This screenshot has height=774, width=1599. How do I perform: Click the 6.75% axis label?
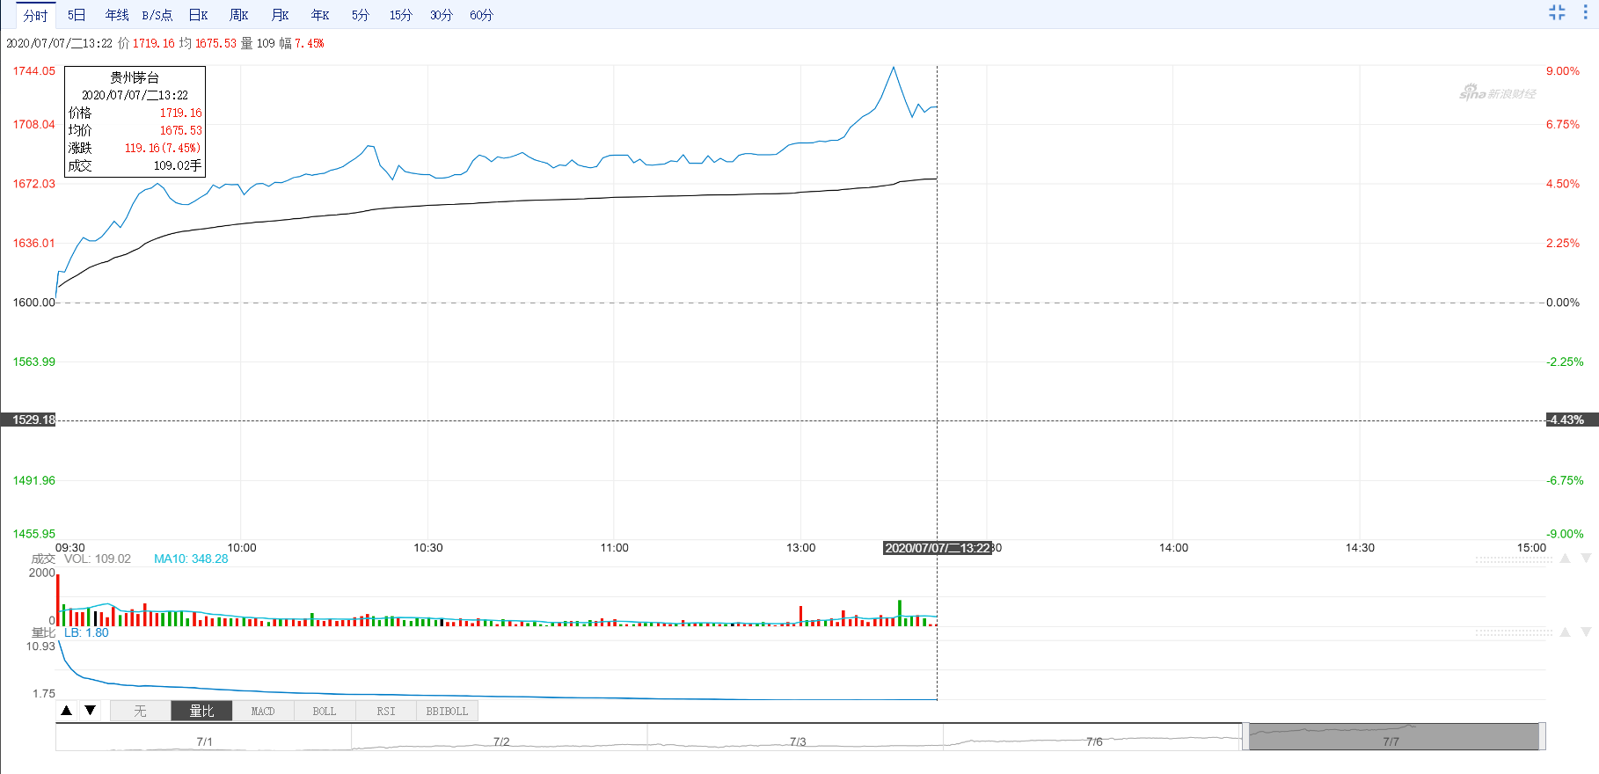point(1563,125)
